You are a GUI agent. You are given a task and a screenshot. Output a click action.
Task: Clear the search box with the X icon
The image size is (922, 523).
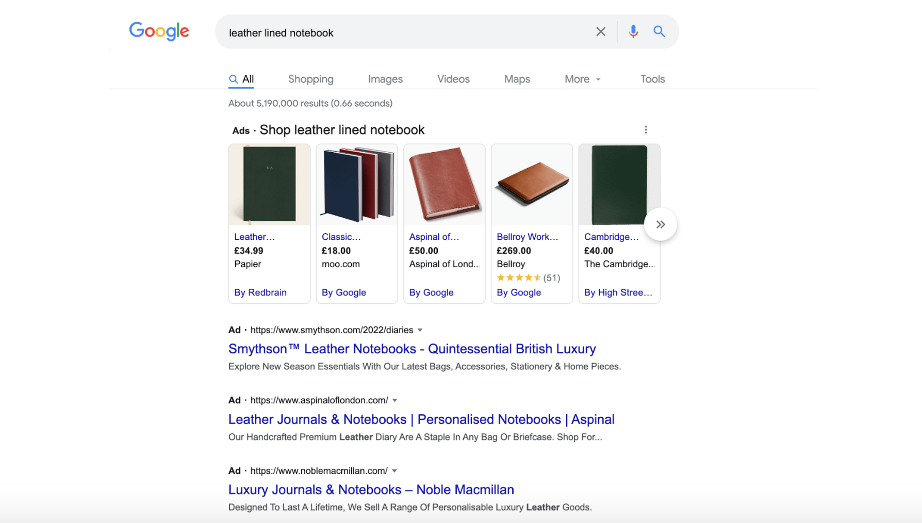[x=601, y=32]
